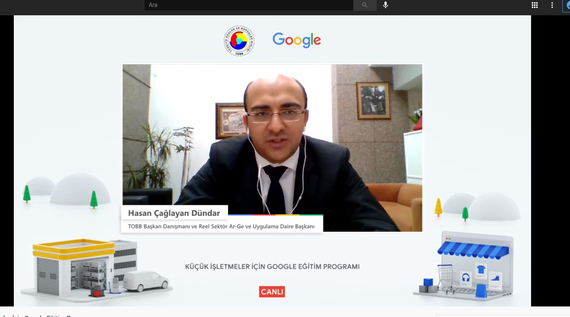Click the Hasan Çağlayan Dündar name caption
Screen dimensions: 570x317
pos(174,213)
